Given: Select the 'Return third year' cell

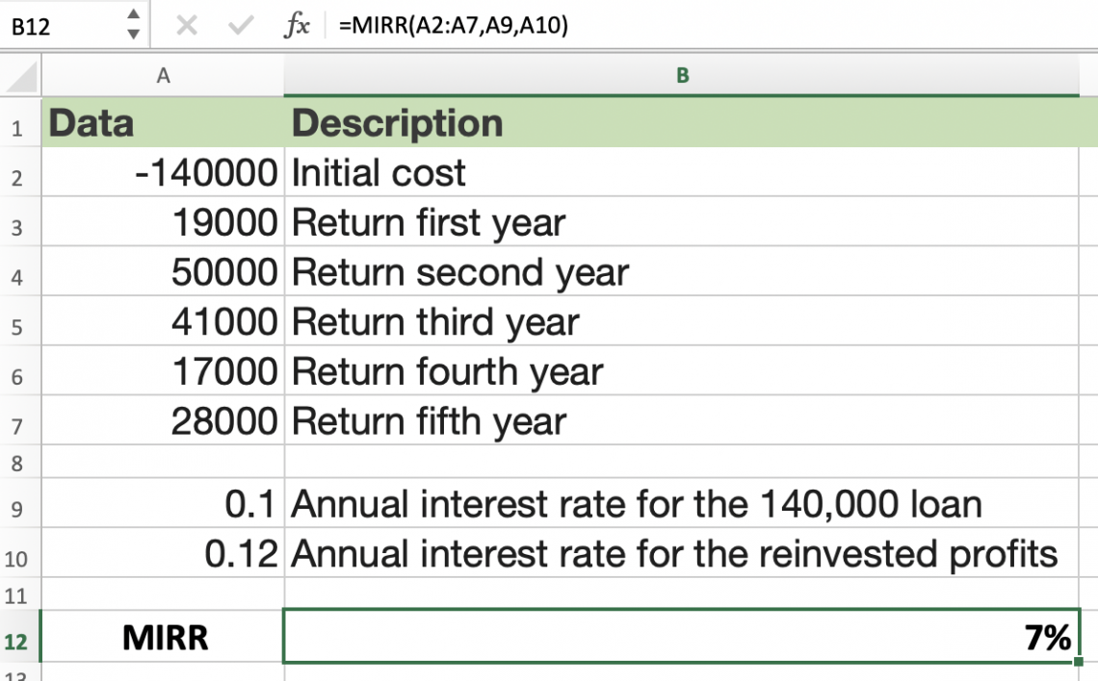Looking at the screenshot, I should pyautogui.click(x=681, y=321).
